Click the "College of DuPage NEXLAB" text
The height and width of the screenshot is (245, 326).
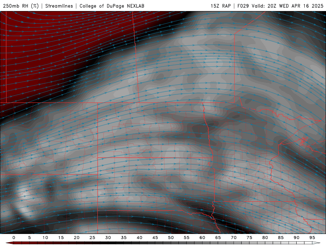[112, 6]
